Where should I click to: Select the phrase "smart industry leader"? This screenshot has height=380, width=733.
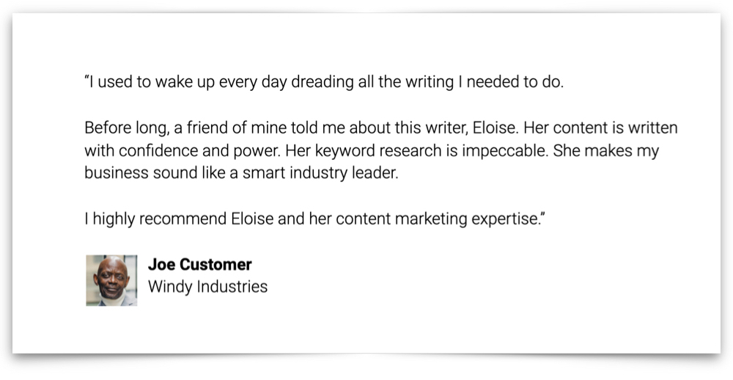pos(320,173)
